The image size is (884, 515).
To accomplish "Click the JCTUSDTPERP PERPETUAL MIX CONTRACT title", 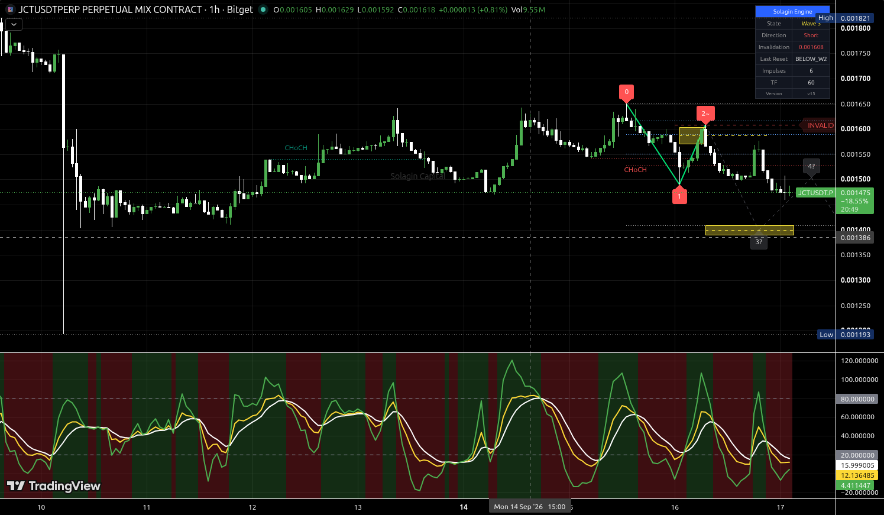I will coord(110,9).
